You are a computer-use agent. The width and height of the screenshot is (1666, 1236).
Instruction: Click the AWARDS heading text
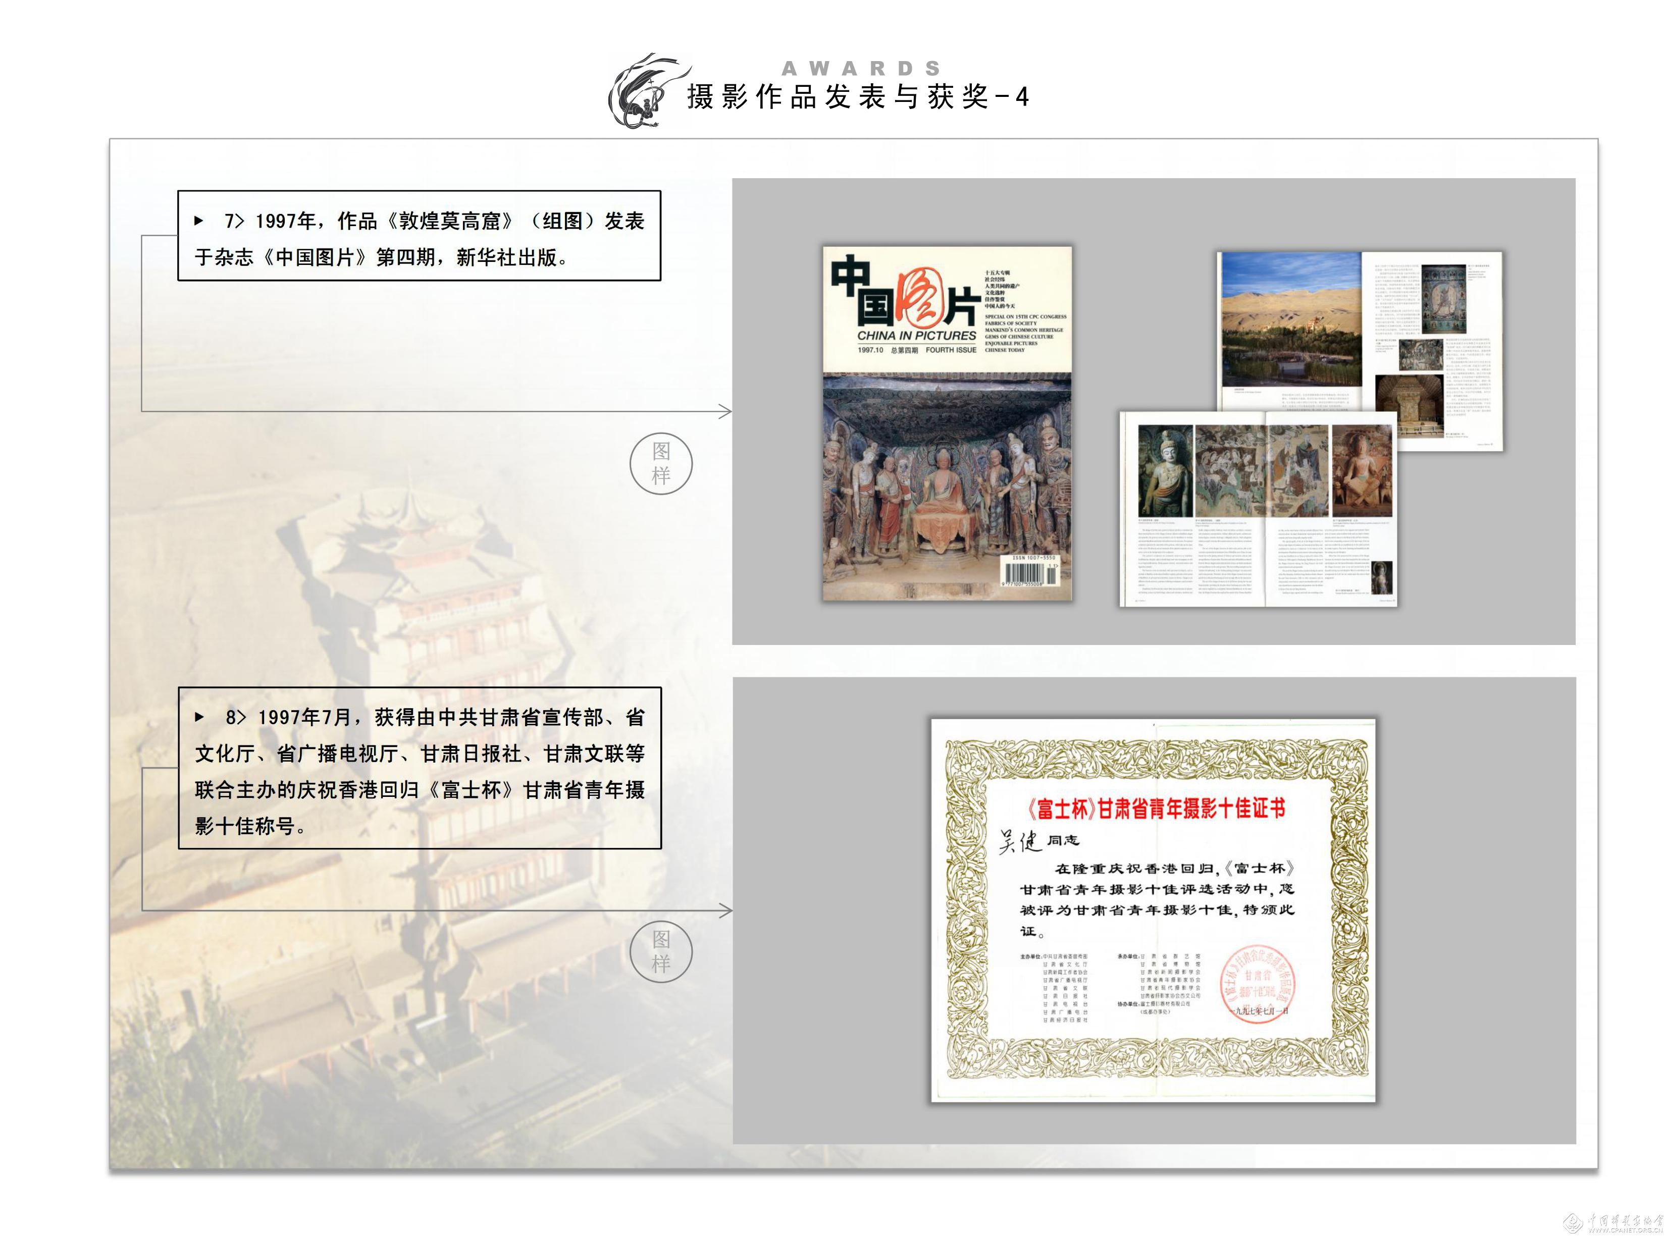(x=861, y=68)
